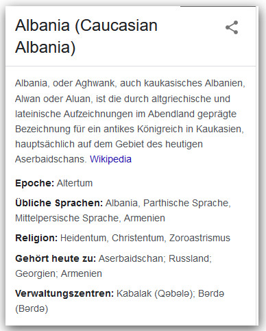Viewport: 266px width, 331px height.
Task: Click the share icon beside the title
Action: point(232,27)
